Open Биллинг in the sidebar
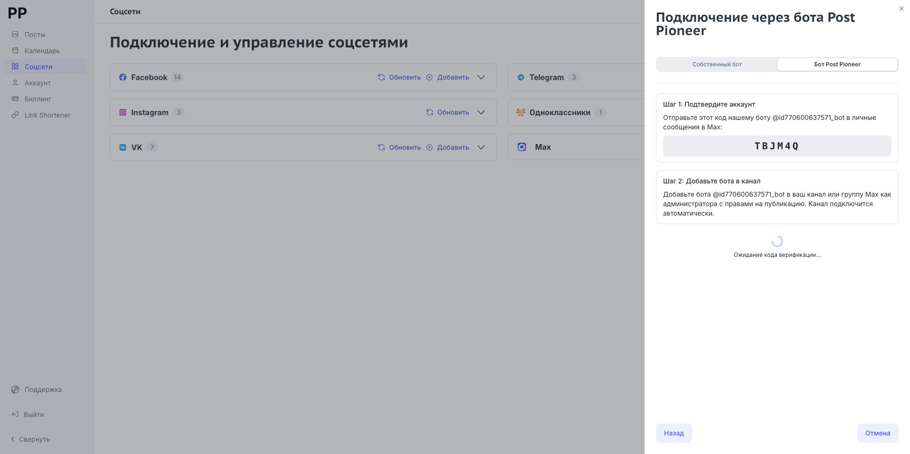Screen dimensions: 910x454 (38, 99)
